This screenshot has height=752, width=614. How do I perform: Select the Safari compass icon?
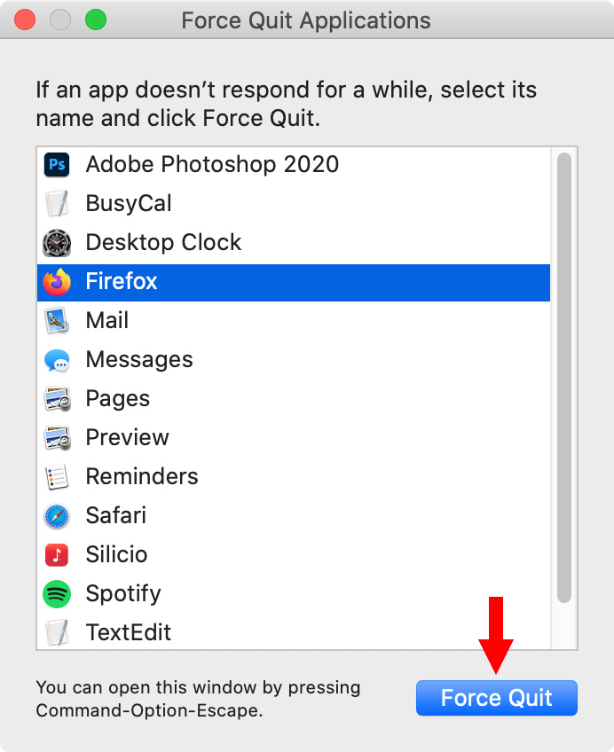[57, 516]
